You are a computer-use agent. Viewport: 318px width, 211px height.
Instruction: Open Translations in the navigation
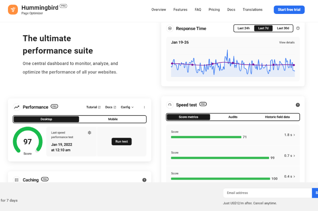(252, 10)
